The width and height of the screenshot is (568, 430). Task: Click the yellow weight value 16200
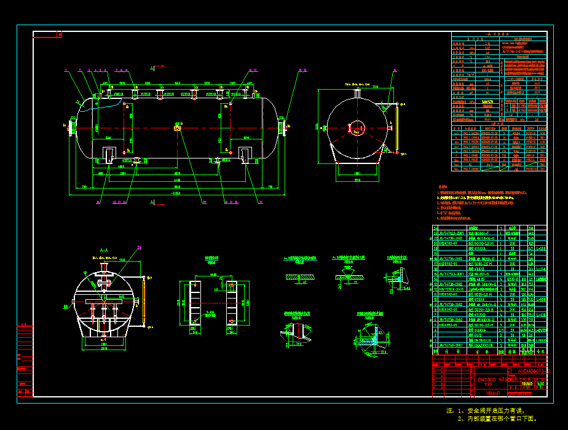click(x=526, y=384)
